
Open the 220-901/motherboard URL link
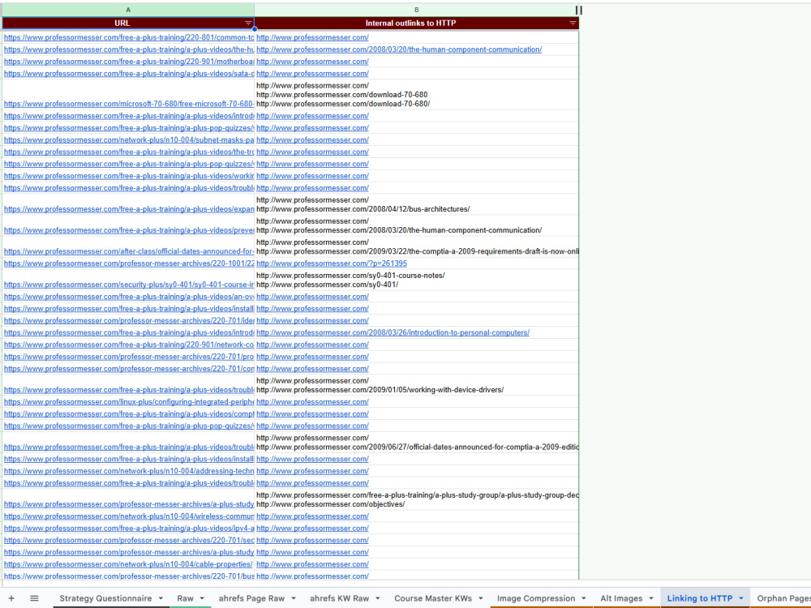pyautogui.click(x=129, y=62)
